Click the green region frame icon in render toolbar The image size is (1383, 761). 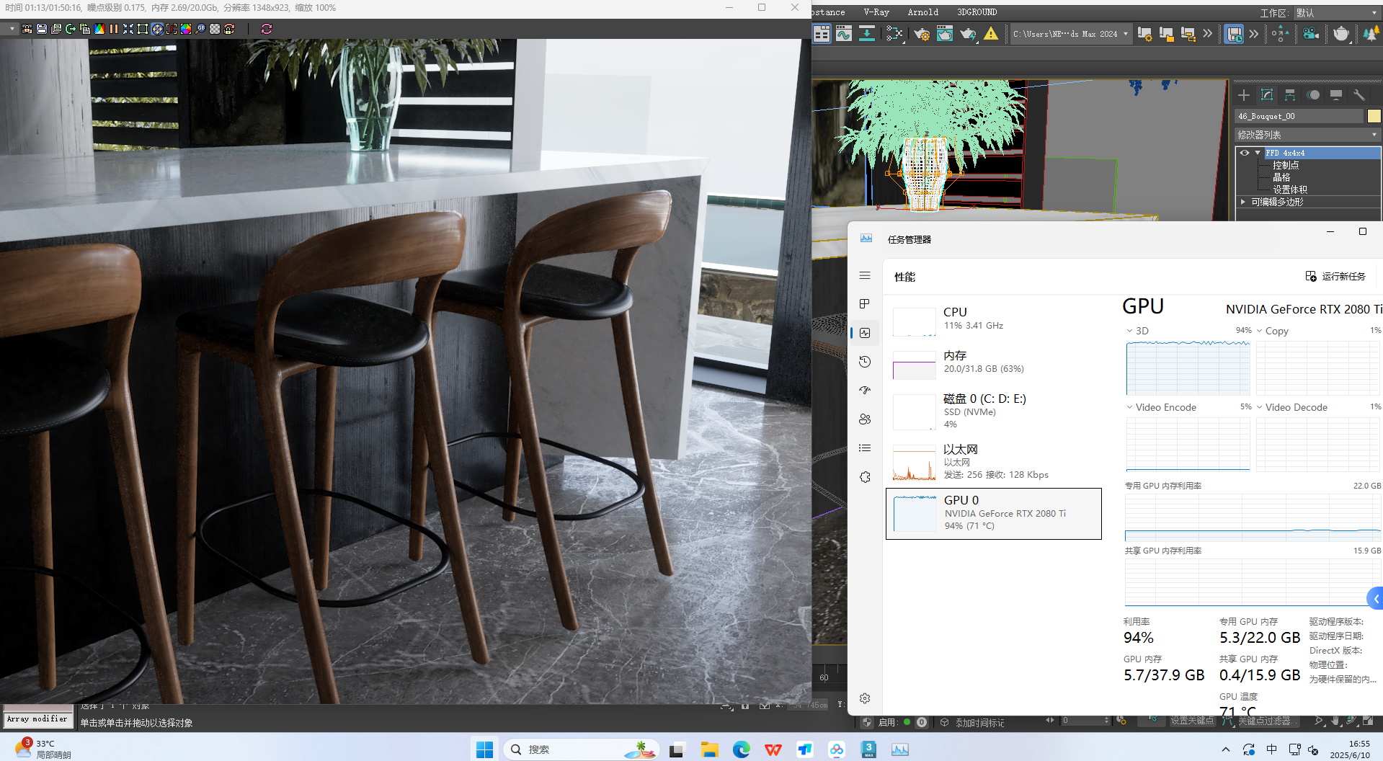143,29
